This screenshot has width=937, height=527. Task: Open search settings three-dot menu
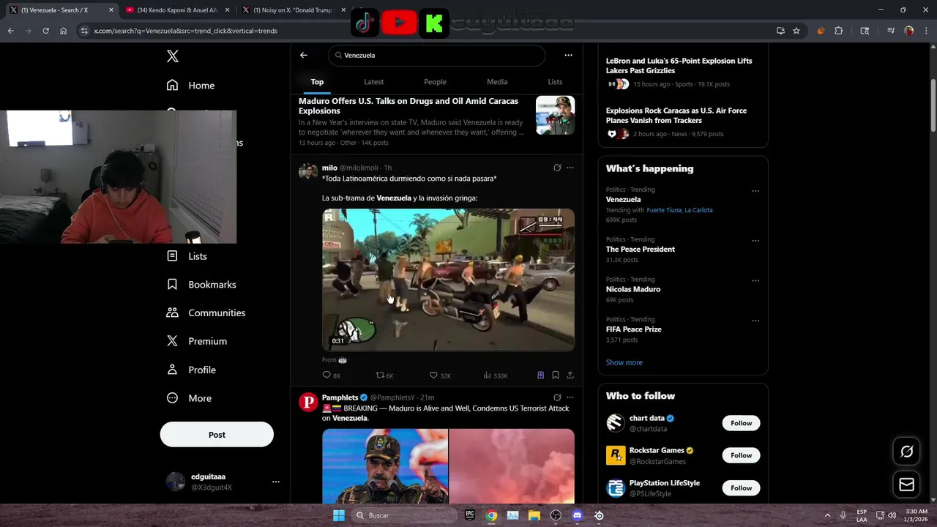click(x=568, y=55)
